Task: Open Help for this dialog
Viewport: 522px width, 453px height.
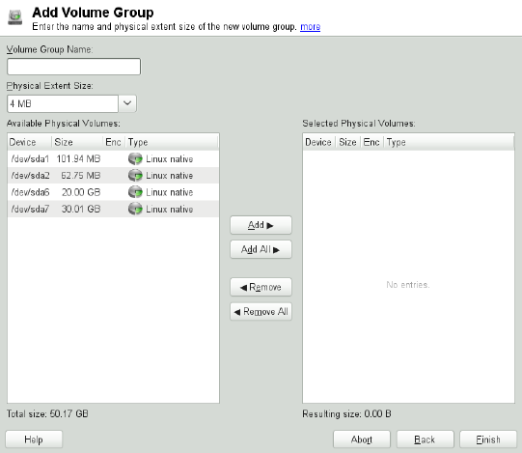Action: [x=34, y=439]
